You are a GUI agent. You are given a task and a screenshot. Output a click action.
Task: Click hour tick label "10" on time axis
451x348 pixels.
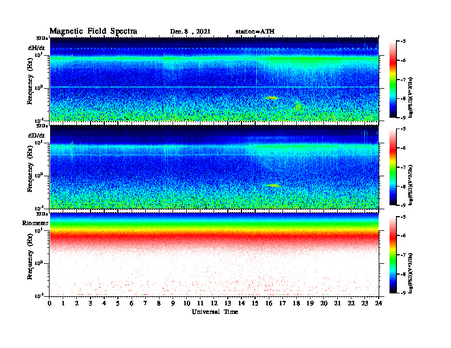tap(187, 303)
